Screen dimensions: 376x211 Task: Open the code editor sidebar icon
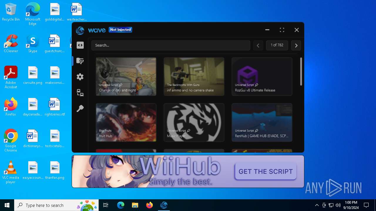pos(80,45)
